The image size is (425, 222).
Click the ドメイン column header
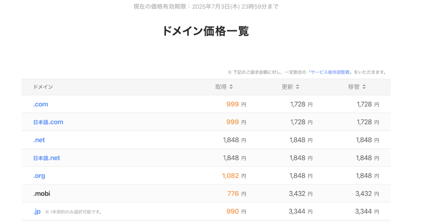(43, 87)
